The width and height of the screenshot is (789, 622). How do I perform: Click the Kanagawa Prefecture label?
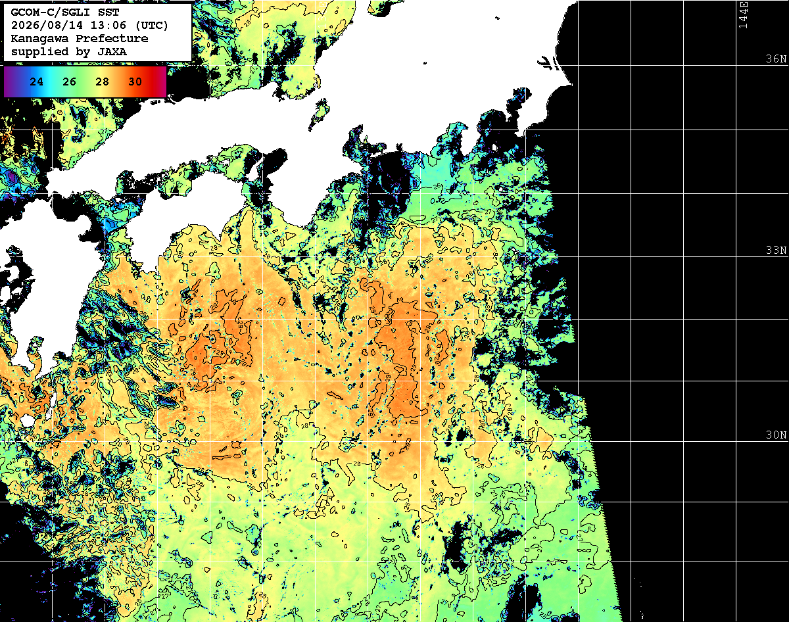(80, 38)
